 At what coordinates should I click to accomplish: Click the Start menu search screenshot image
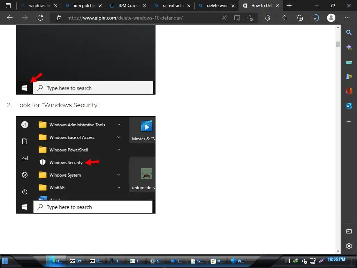86,59
